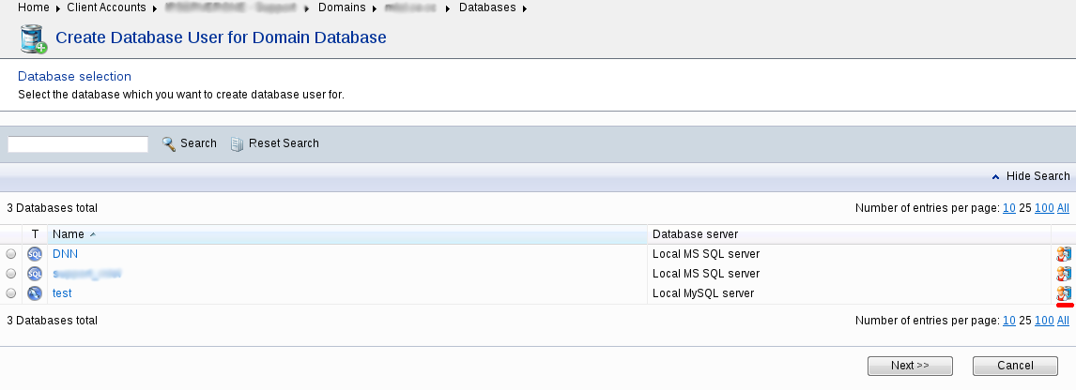1076x390 pixels.
Task: Click the Reset Search document icon
Action: click(x=237, y=144)
